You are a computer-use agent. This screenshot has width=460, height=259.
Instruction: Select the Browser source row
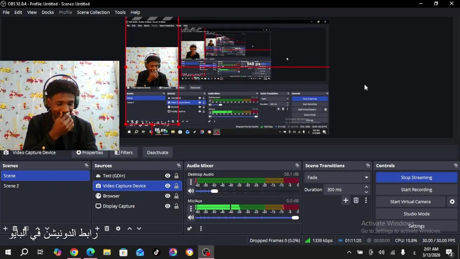point(137,196)
